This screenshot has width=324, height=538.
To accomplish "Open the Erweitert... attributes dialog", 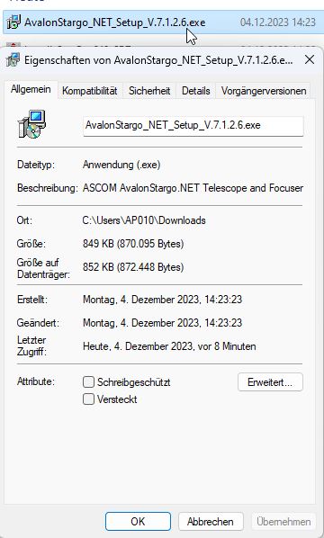I will (x=270, y=382).
